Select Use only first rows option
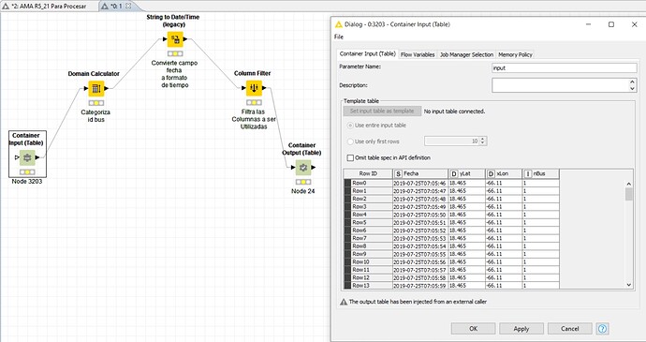 click(350, 141)
